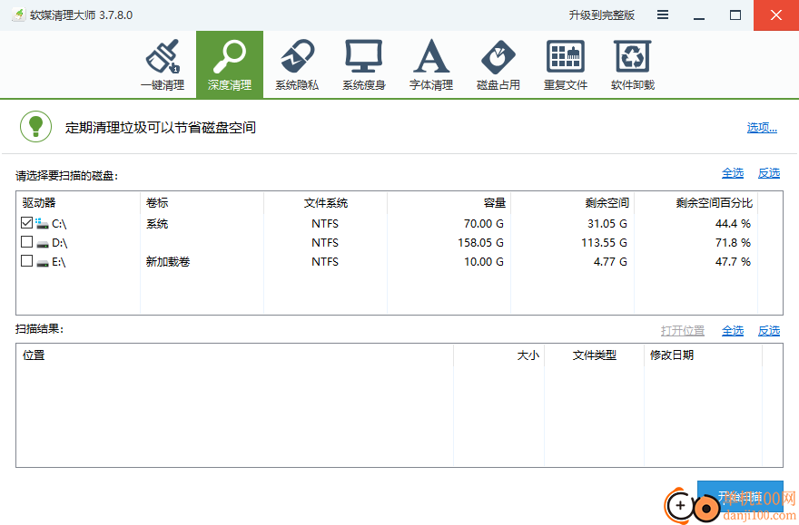Screen dimensions: 799x525
Task: Click the 47.7 % free percentage
Action: 733,262
